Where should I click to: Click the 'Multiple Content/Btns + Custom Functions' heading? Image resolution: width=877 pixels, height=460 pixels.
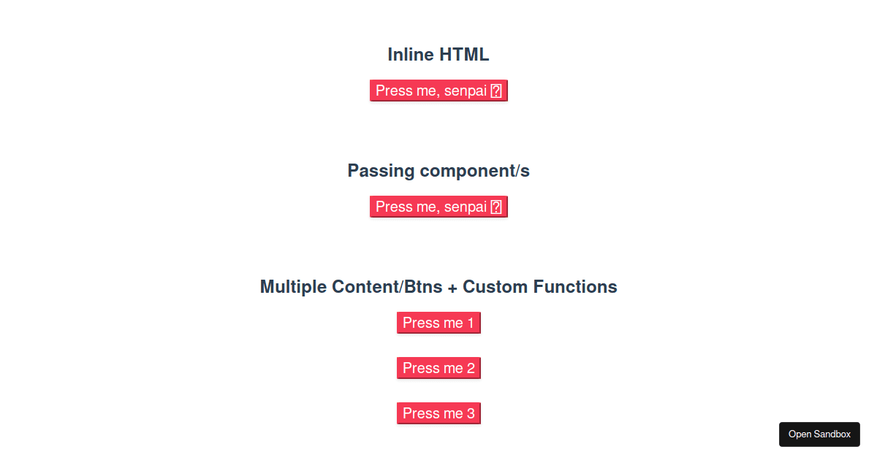438,287
